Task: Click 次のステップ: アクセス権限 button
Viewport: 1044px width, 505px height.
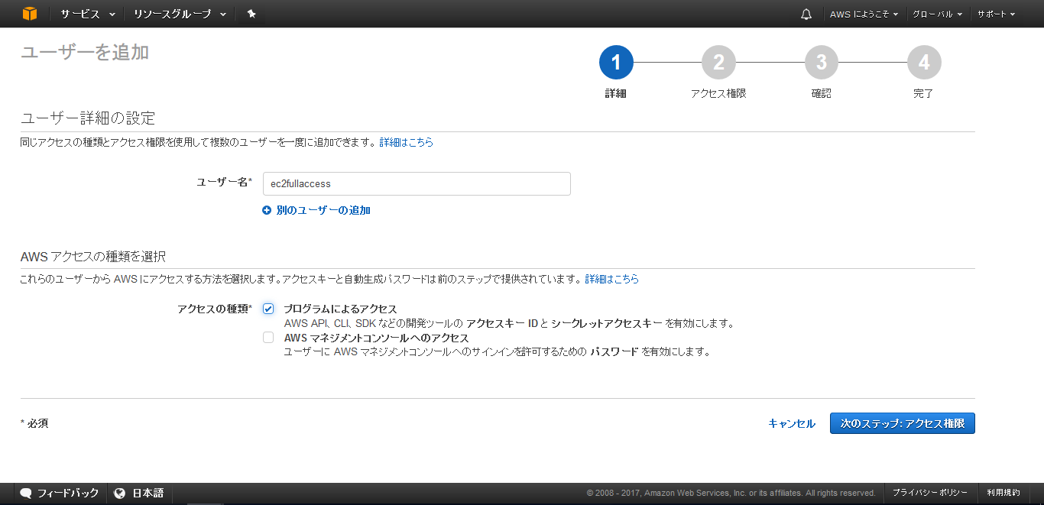Action: tap(902, 423)
